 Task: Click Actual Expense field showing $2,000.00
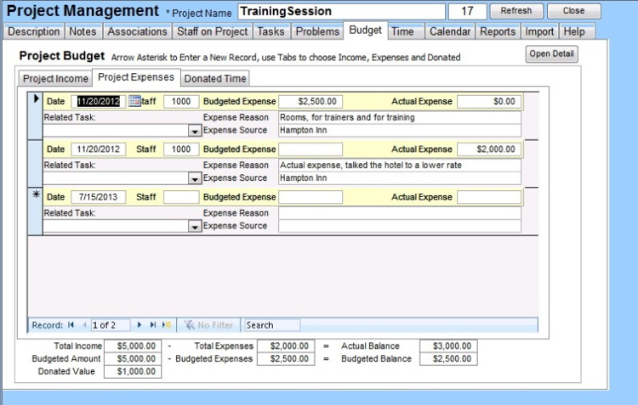point(489,149)
